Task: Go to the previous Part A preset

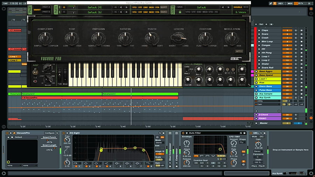Action: [121, 7]
